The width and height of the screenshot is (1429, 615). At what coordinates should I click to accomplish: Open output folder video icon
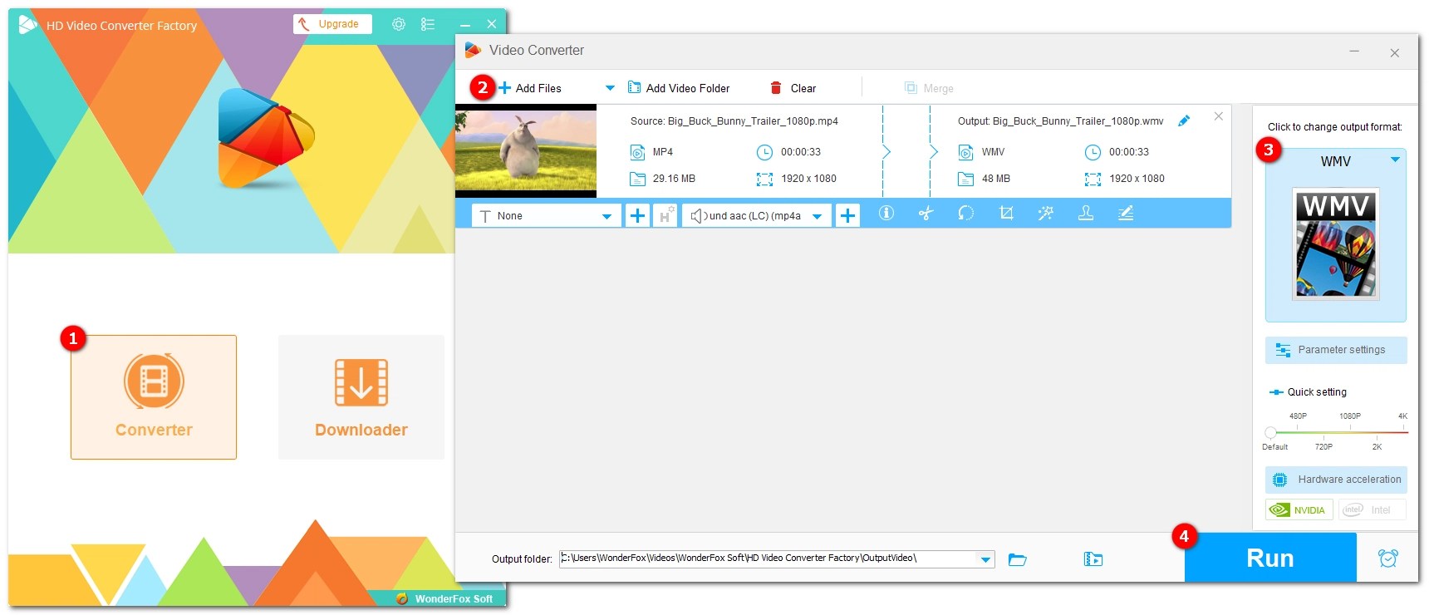coord(1093,559)
